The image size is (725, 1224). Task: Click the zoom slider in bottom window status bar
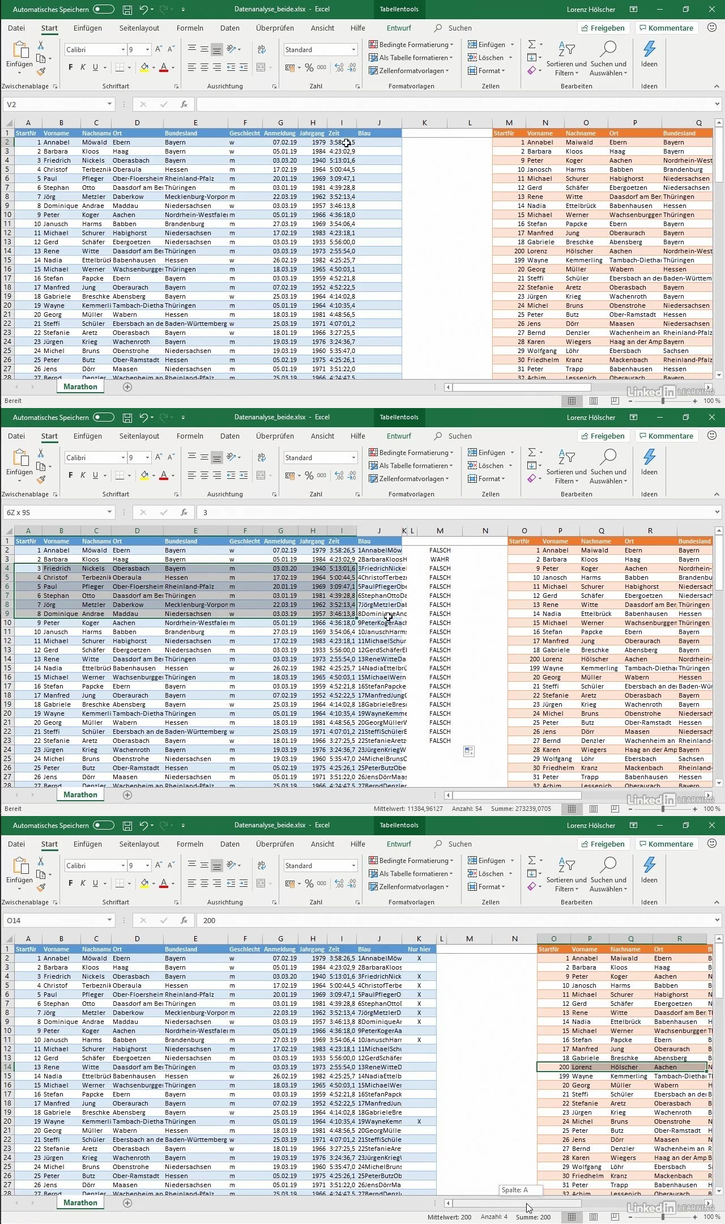pos(663,1217)
